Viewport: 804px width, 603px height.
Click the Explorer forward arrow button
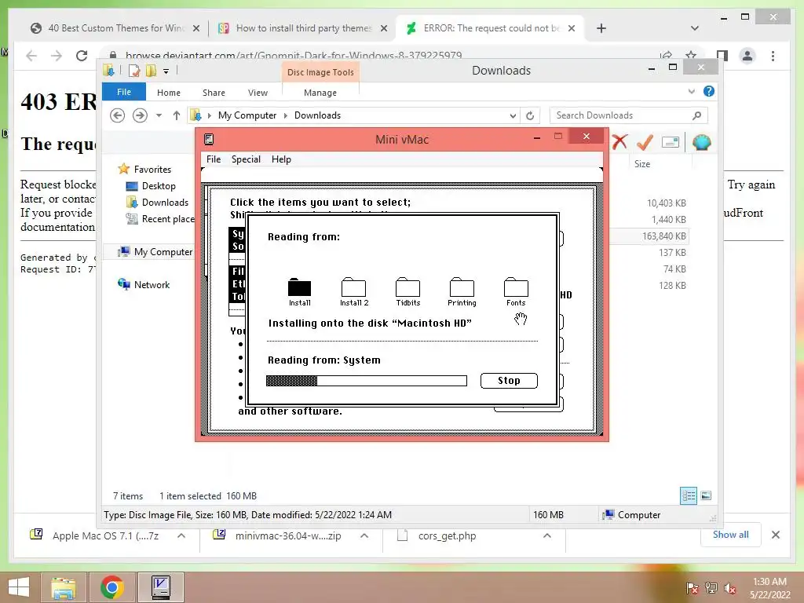coord(140,115)
